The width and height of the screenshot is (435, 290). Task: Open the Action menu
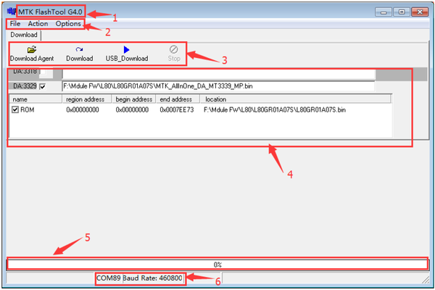38,24
